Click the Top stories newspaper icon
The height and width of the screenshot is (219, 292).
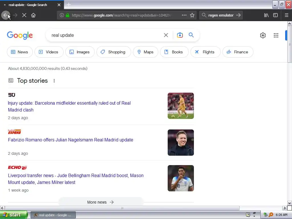pos(11,80)
